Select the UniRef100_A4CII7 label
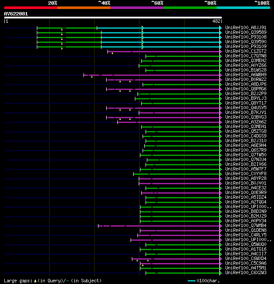Screen dimensions: 274x284 [246, 254]
